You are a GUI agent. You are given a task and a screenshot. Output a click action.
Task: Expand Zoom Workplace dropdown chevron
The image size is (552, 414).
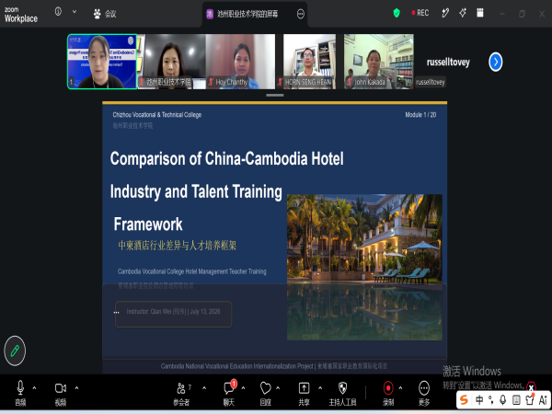(75, 12)
